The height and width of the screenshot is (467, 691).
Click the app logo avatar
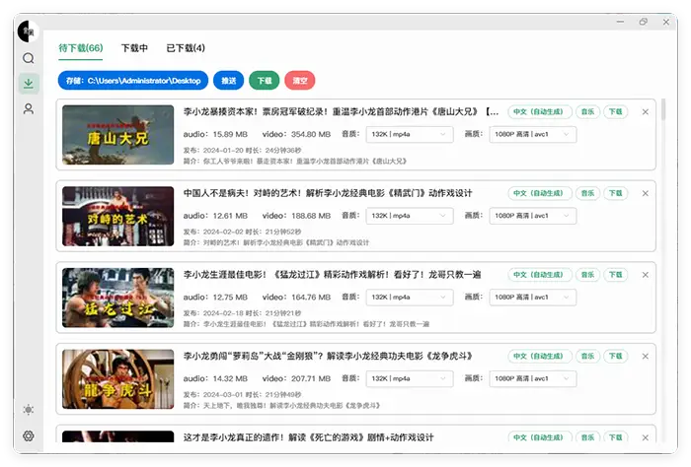(x=29, y=32)
